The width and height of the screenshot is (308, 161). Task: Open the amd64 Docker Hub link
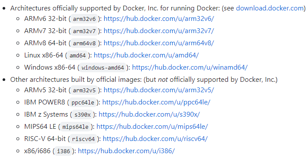[146, 55]
